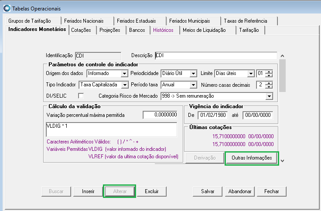321x211 pixels.
Task: Switch to Feriados Nacionais tab
Action: [x=87, y=21]
